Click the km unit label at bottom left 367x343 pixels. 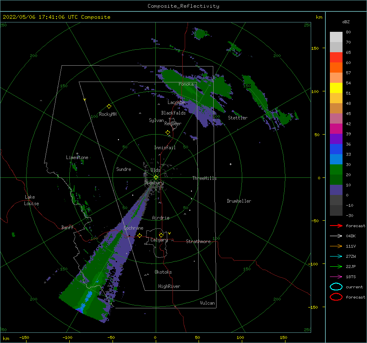(x=6, y=339)
